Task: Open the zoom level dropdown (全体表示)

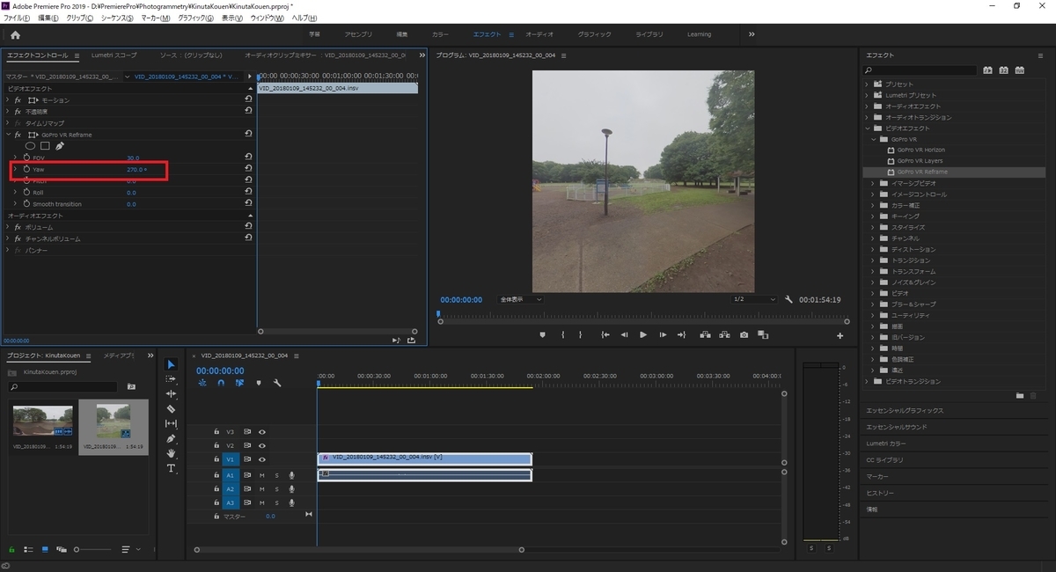Action: click(x=521, y=299)
